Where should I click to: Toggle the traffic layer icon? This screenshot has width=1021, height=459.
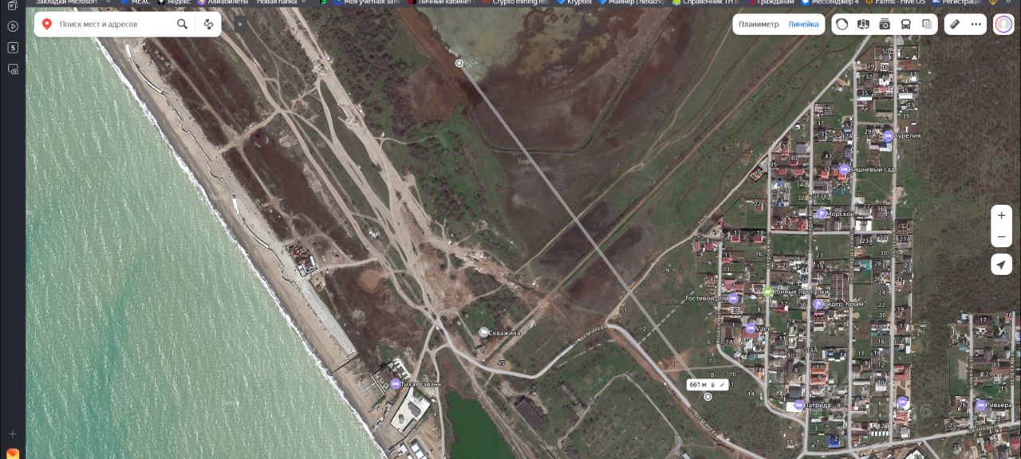click(842, 24)
